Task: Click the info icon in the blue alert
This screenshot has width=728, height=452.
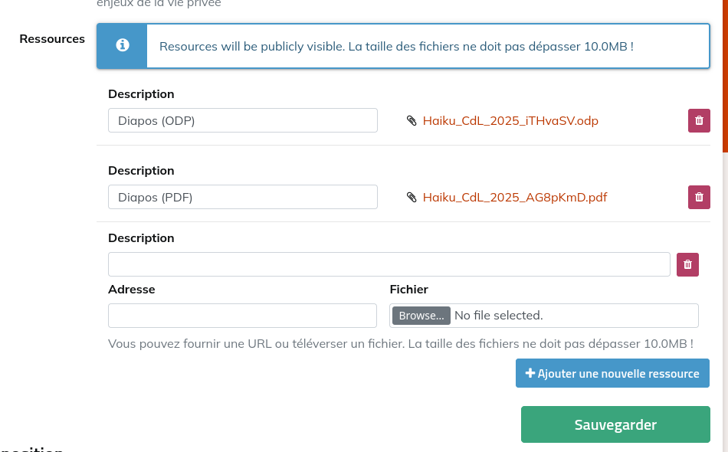Action: tap(122, 45)
